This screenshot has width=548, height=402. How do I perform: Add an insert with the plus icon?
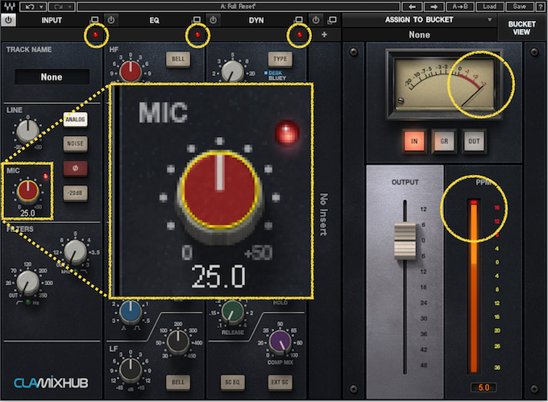tap(324, 35)
